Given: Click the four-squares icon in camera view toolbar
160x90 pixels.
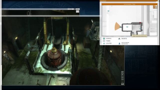Looking at the screenshot, I should click(122, 72).
